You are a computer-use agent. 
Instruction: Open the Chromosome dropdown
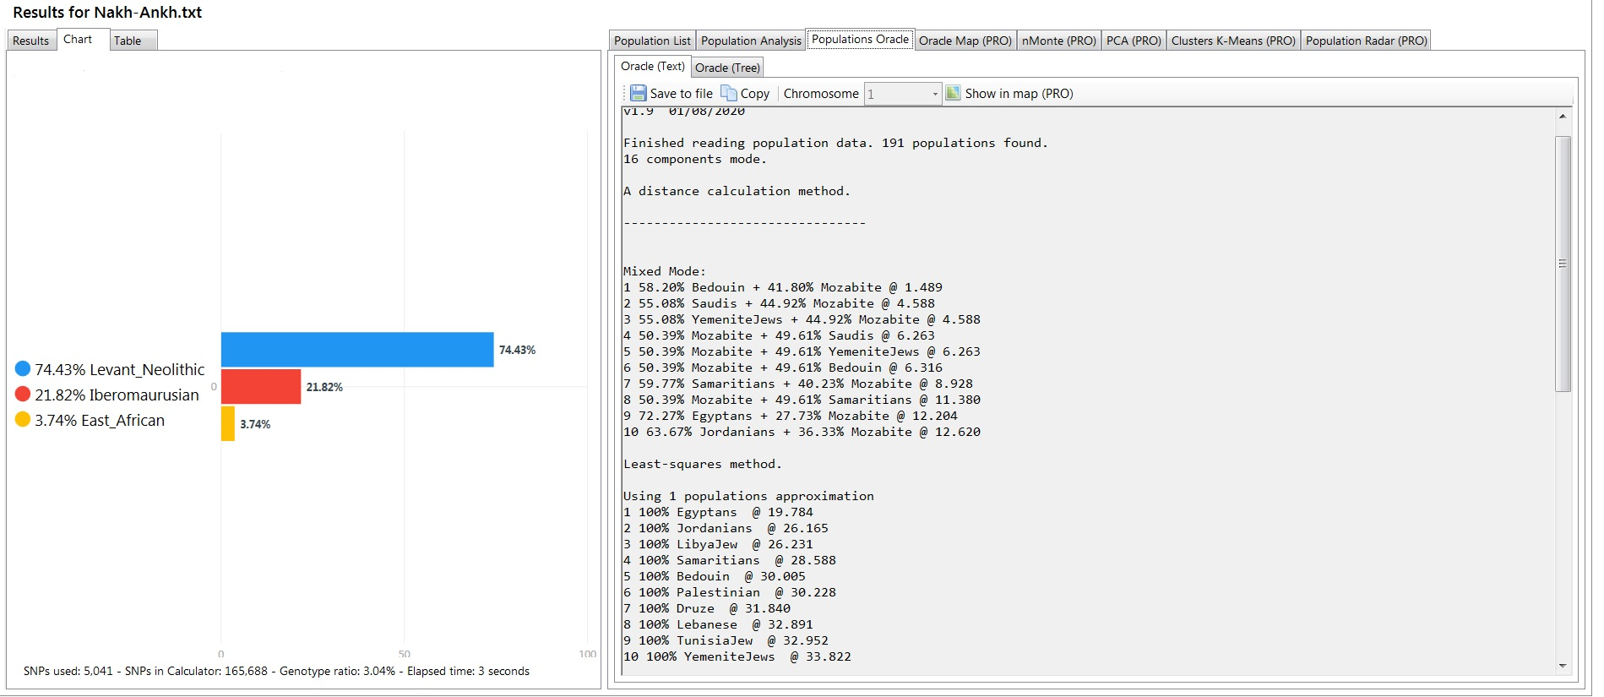point(902,94)
